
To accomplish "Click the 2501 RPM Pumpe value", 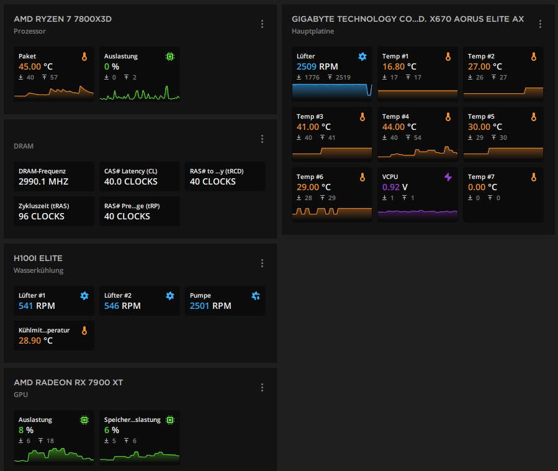I will point(210,306).
